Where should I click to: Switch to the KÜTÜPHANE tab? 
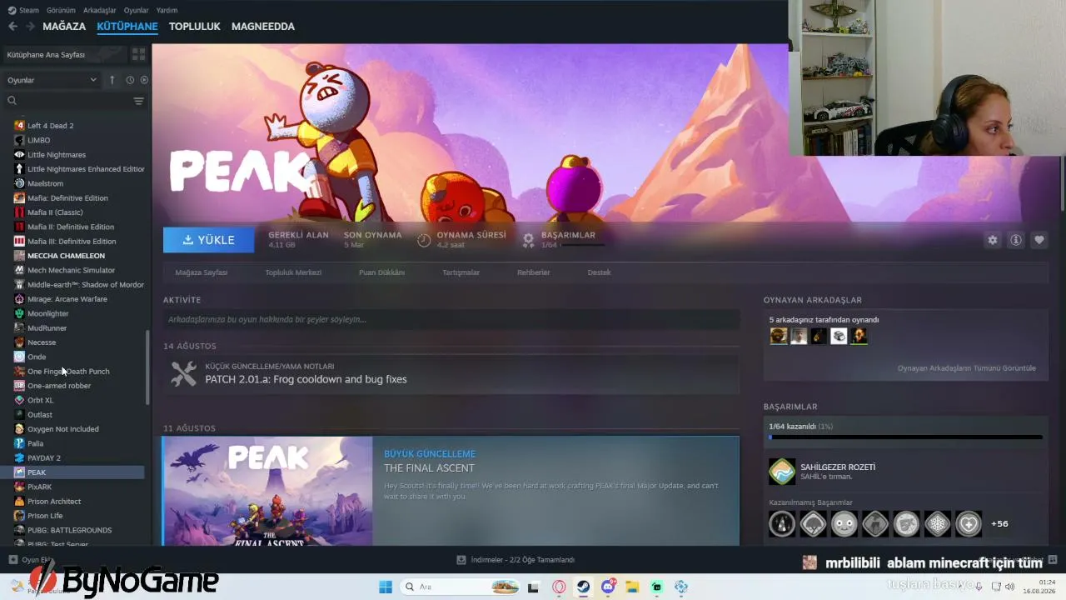click(x=127, y=27)
